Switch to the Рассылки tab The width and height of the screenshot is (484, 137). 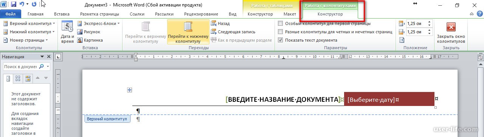164,14
